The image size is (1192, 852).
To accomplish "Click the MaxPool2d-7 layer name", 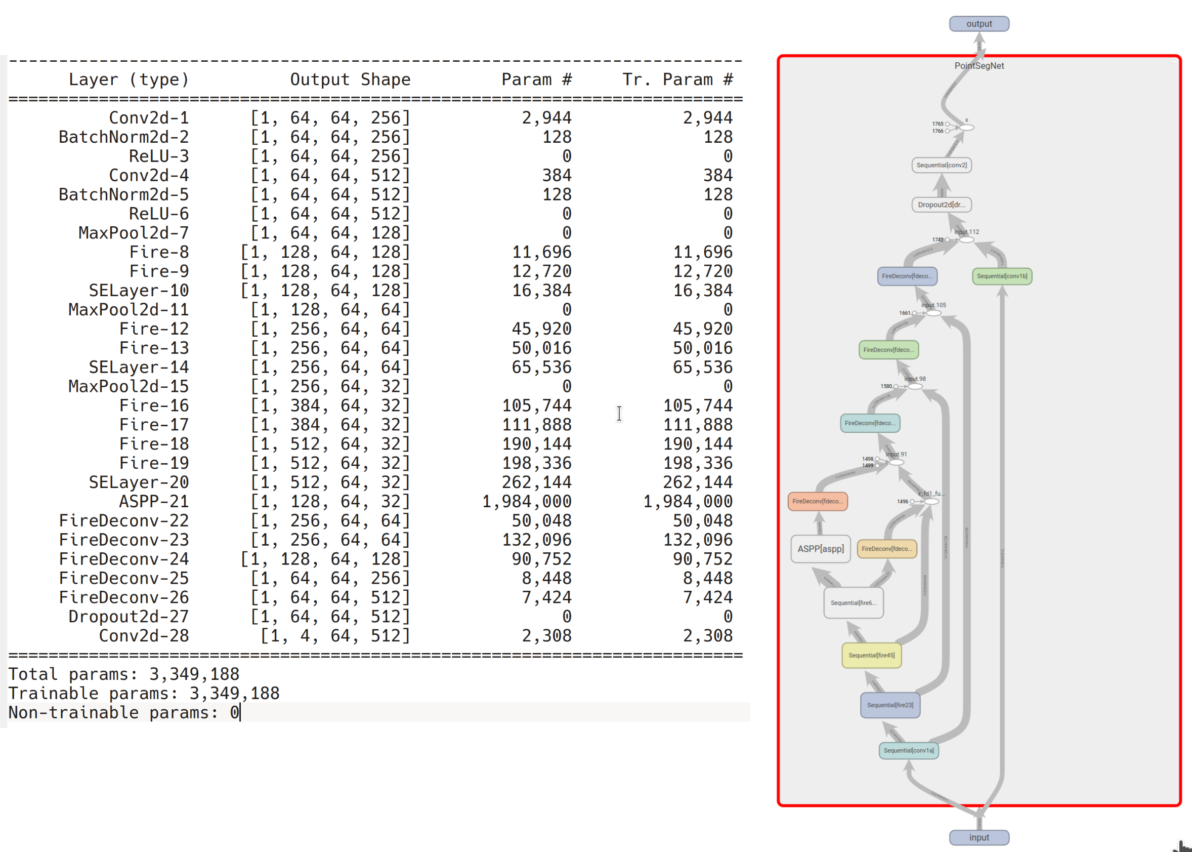I will (x=134, y=233).
